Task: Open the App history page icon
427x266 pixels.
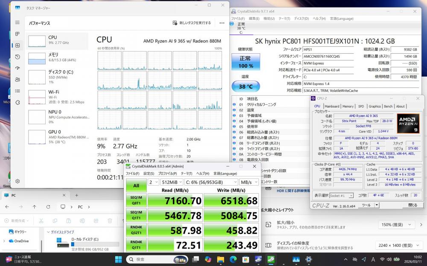Action: click(x=18, y=57)
